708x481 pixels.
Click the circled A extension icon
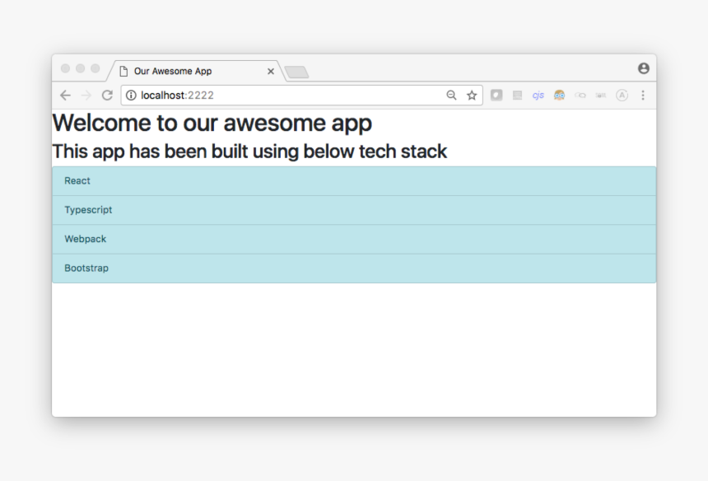pyautogui.click(x=622, y=96)
